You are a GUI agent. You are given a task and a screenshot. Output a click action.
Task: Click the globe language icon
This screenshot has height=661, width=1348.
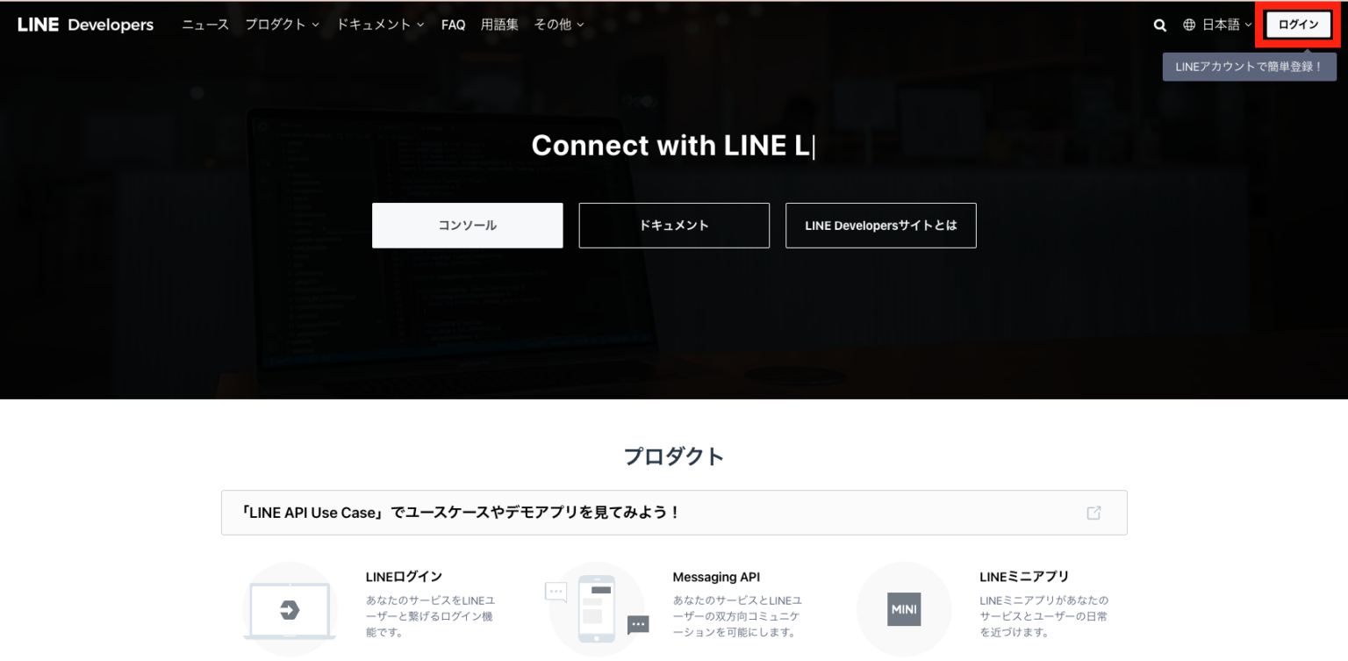coord(1191,25)
